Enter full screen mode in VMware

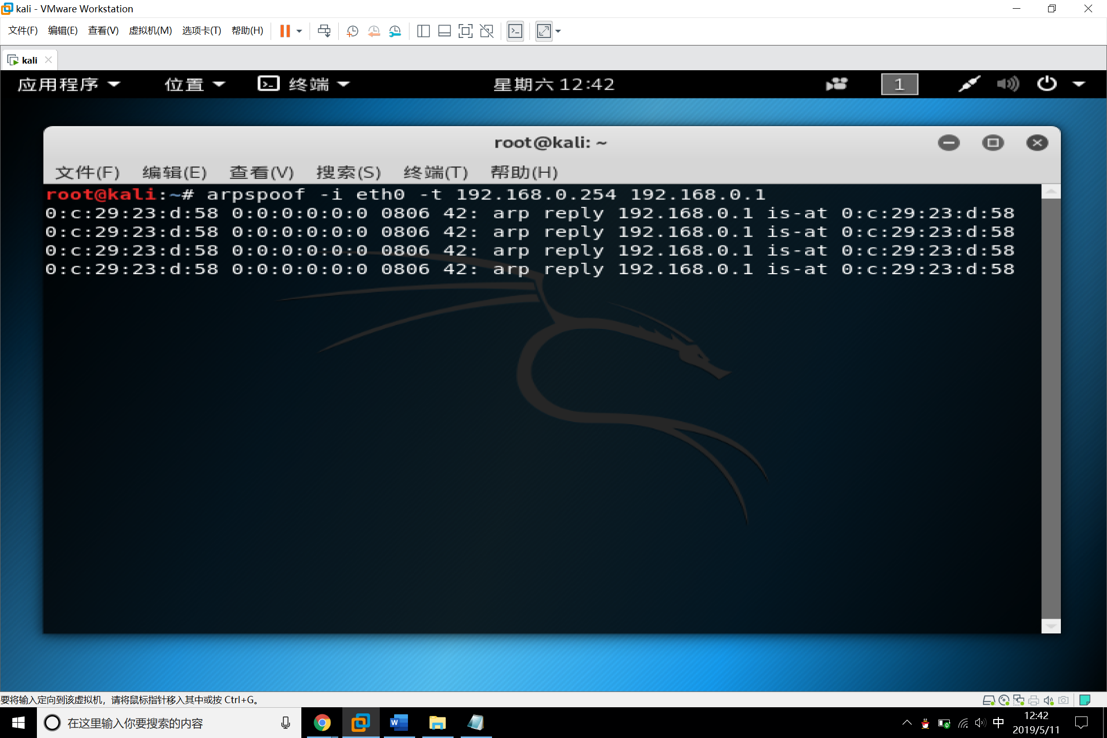tap(465, 31)
